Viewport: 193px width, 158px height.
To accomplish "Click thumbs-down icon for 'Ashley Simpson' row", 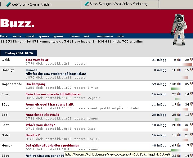I will click(191, 156).
